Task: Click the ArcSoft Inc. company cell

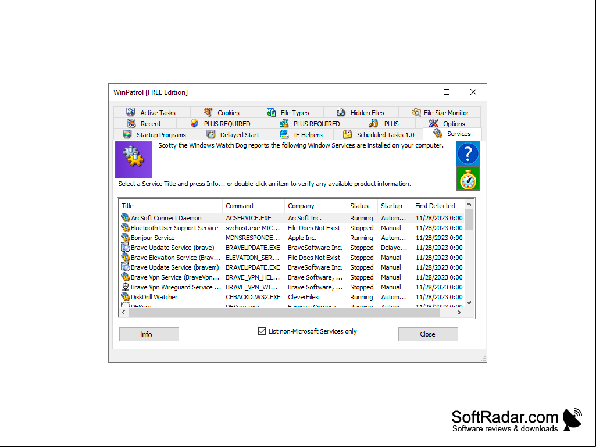Action: [x=305, y=218]
